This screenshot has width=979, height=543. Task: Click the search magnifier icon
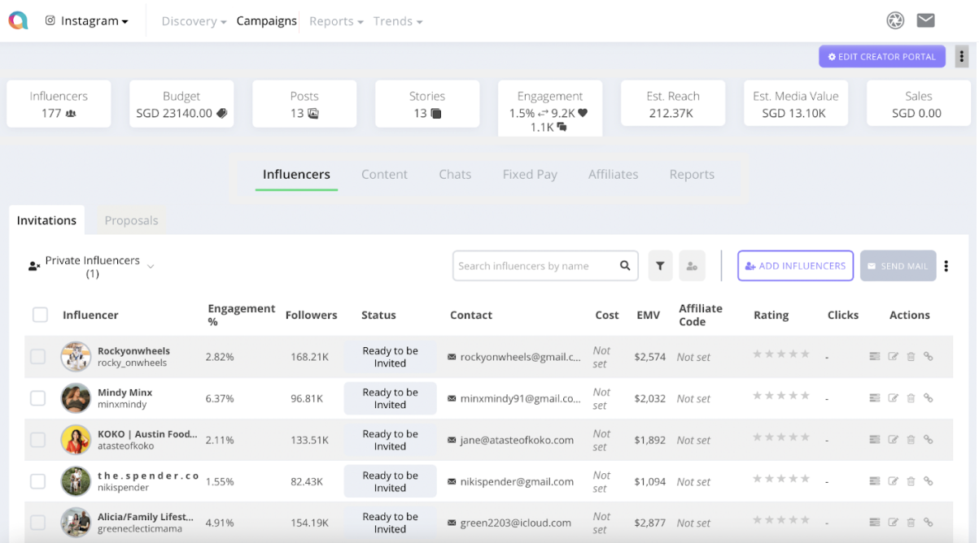625,266
